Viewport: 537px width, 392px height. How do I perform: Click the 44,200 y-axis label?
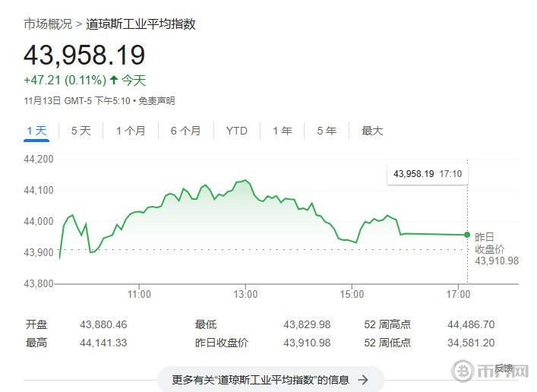coord(39,159)
